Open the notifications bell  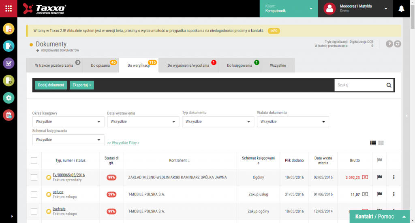click(x=402, y=9)
